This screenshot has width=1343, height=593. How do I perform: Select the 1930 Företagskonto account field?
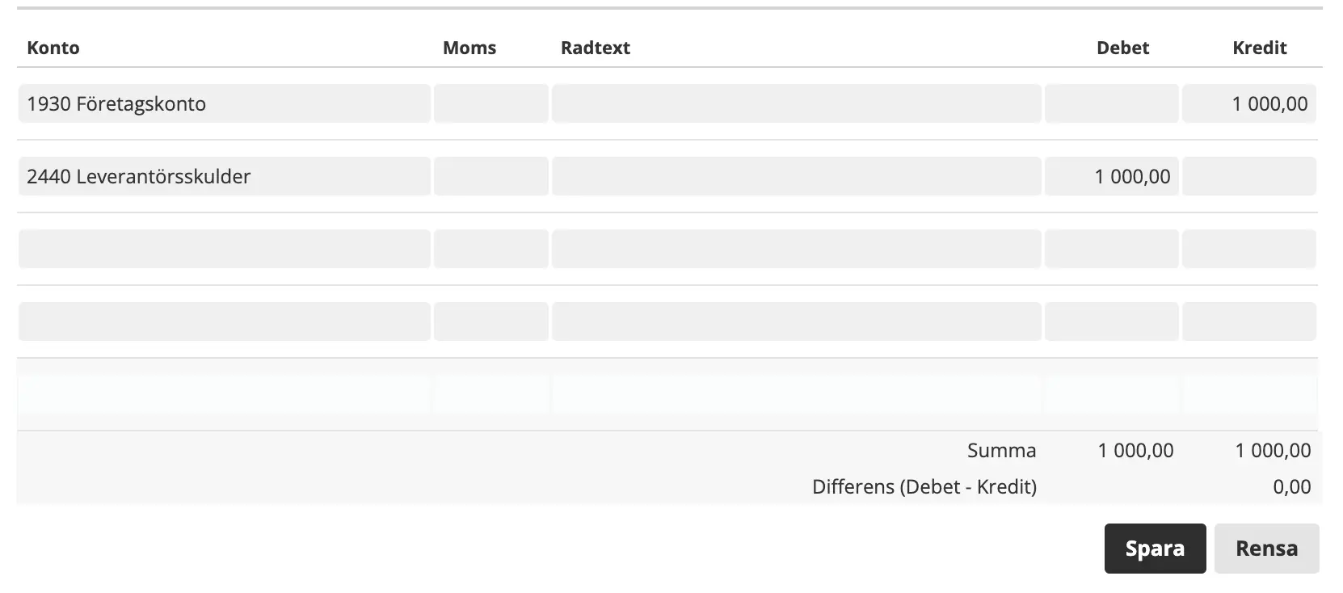224,103
